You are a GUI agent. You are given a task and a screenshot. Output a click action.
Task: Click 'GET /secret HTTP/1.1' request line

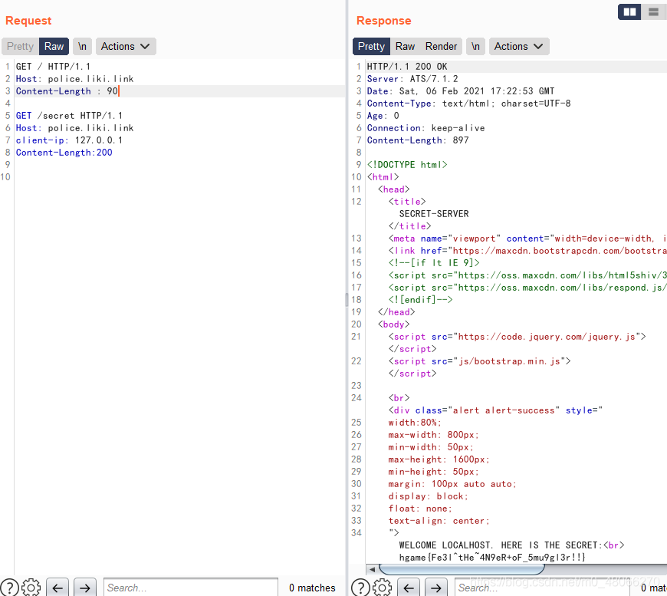[x=69, y=116]
